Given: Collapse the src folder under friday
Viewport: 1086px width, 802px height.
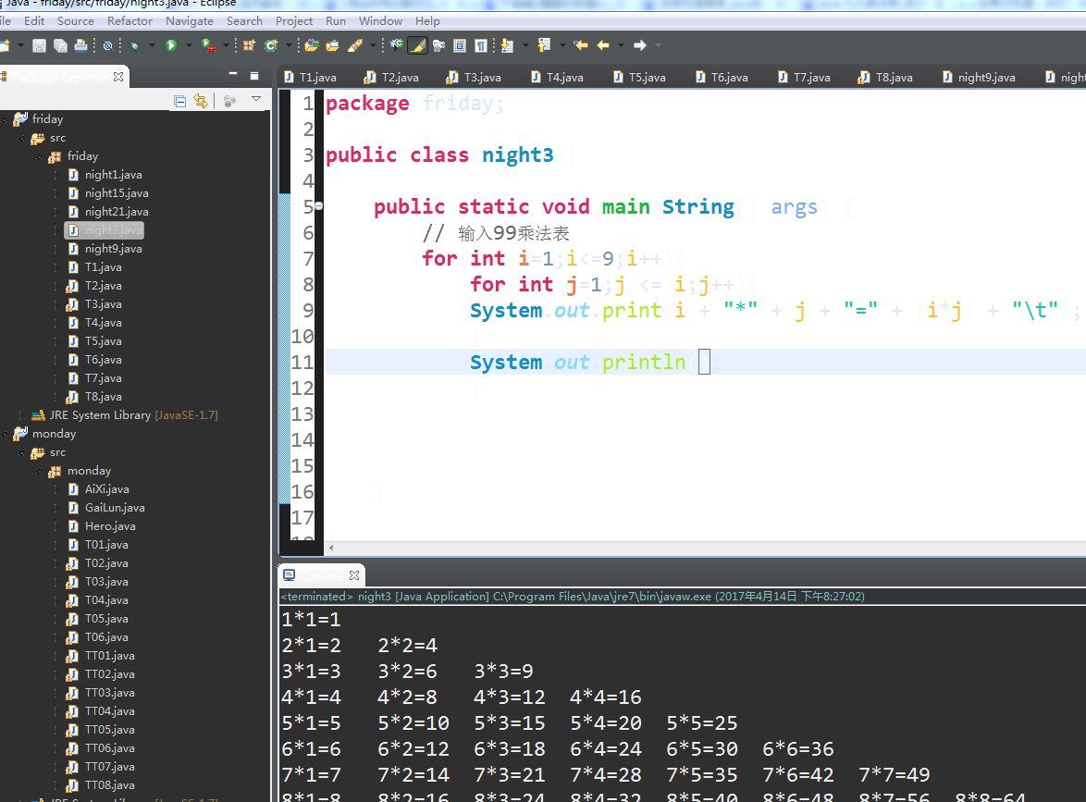Looking at the screenshot, I should click(x=21, y=139).
